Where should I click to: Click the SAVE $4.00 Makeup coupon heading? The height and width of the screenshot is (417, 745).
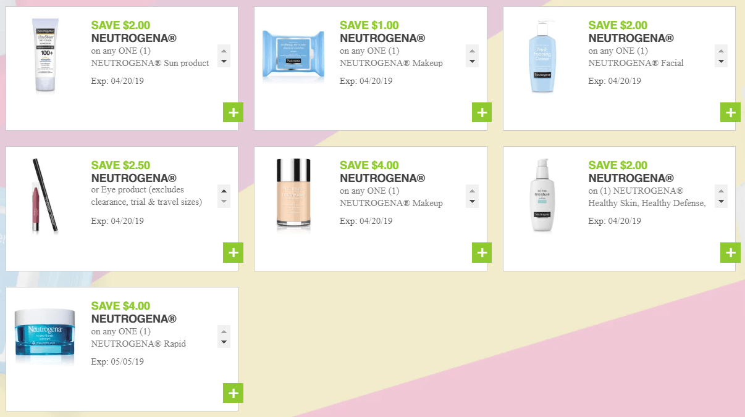click(369, 165)
